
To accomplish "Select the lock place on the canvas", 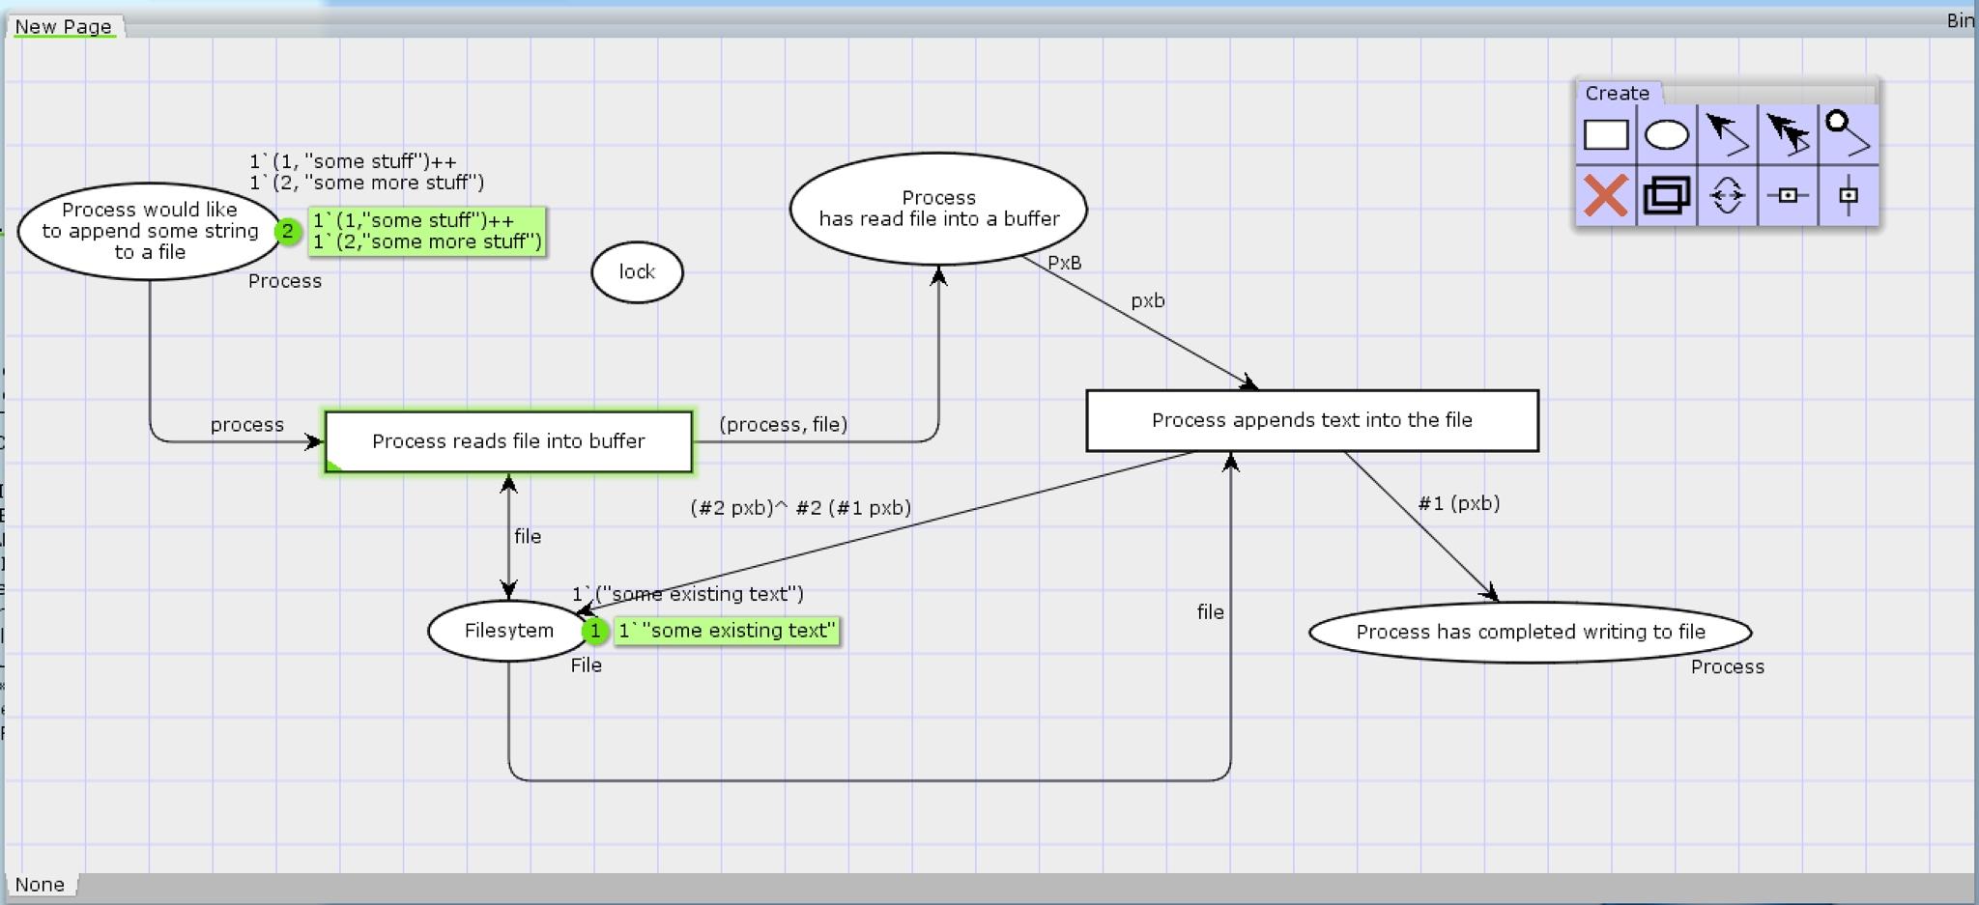I will (636, 271).
